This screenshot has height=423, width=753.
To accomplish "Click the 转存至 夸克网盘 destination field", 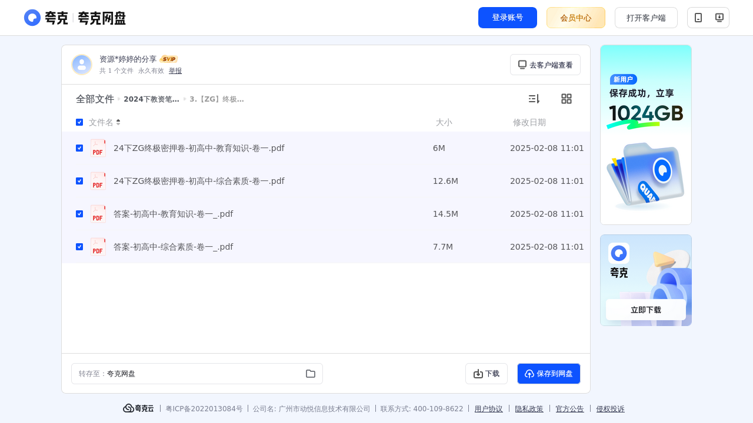I will [x=197, y=374].
